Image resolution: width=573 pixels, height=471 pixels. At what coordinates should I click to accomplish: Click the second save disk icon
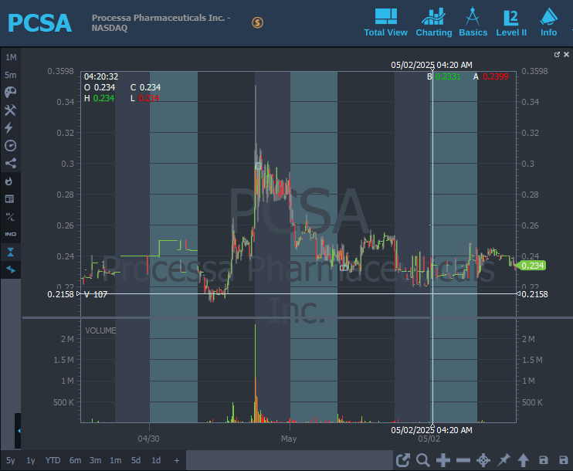pyautogui.click(x=564, y=460)
